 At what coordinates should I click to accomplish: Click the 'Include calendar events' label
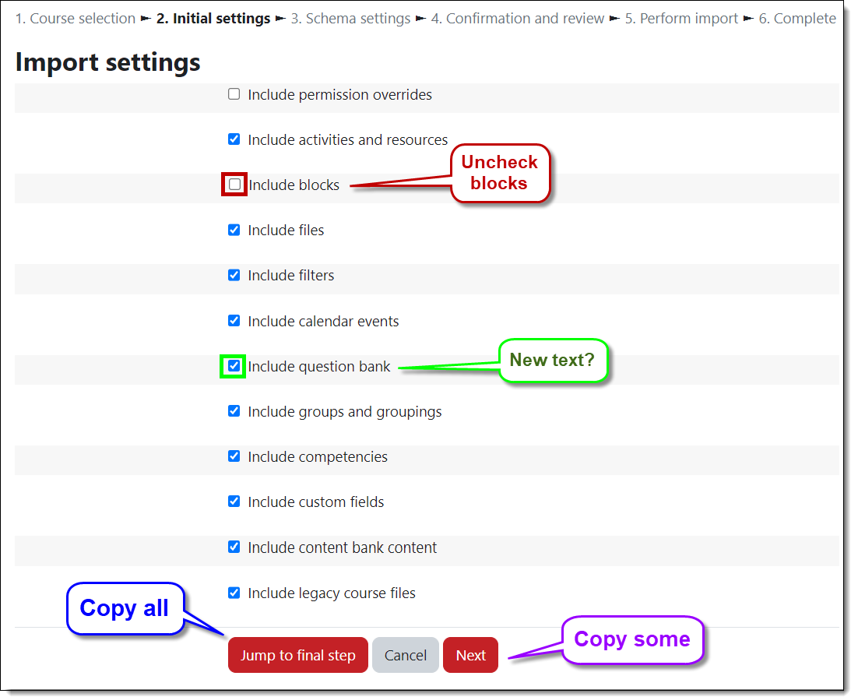[x=323, y=322]
